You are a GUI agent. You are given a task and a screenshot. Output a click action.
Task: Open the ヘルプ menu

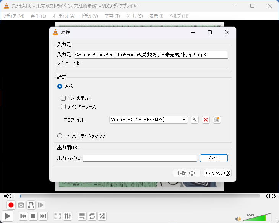179,16
